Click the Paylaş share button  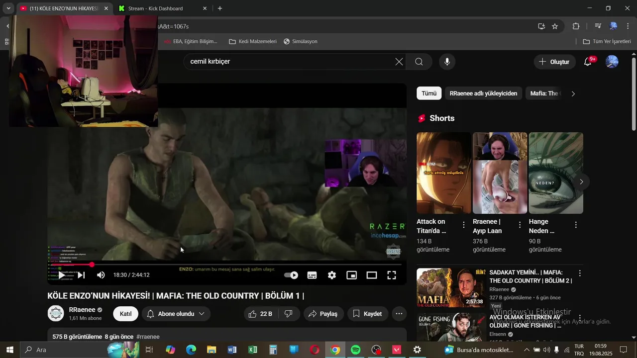(323, 314)
